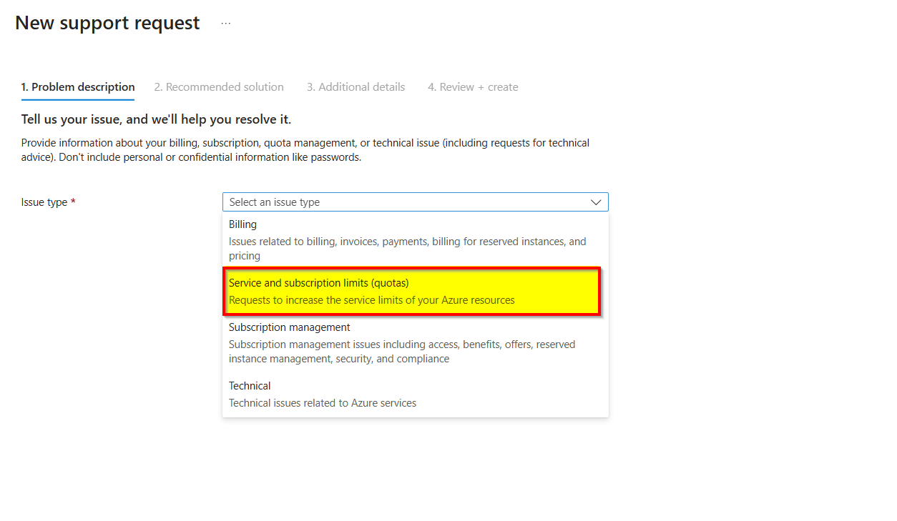This screenshot has height=521, width=897.
Task: Open the ellipsis menu beside the page title
Action: pos(226,23)
